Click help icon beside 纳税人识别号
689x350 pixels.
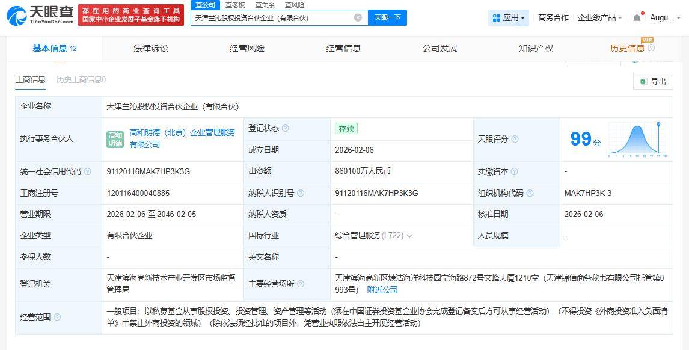(301, 194)
